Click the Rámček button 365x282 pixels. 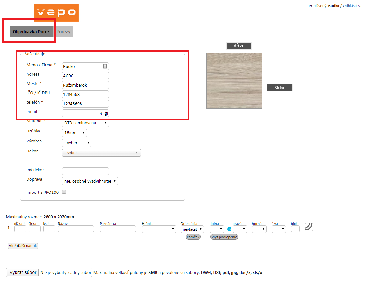coord(193,237)
